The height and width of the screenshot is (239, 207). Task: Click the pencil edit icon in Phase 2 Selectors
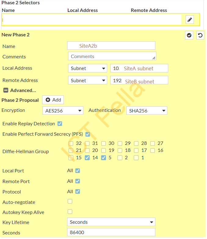[190, 20]
